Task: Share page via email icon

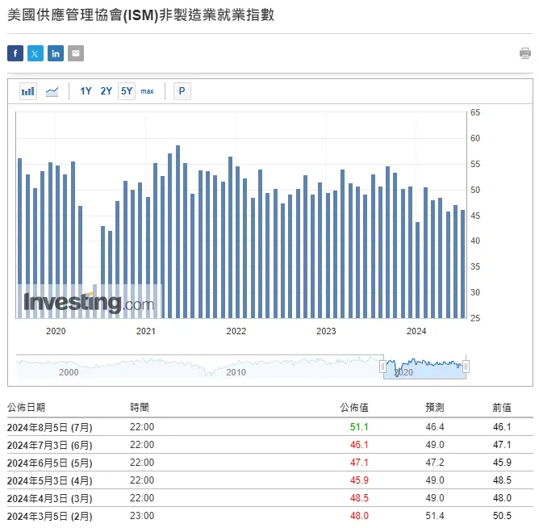Action: pyautogui.click(x=76, y=53)
